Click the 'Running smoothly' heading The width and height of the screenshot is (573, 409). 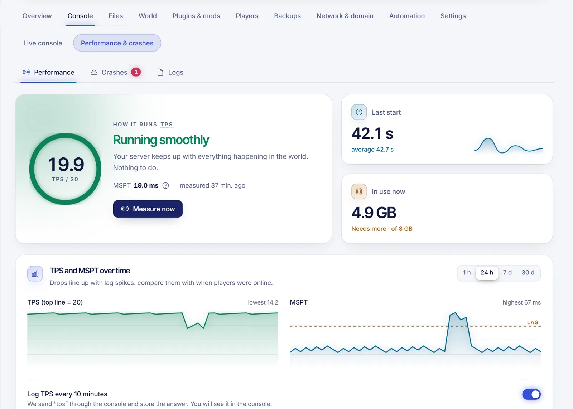point(161,140)
